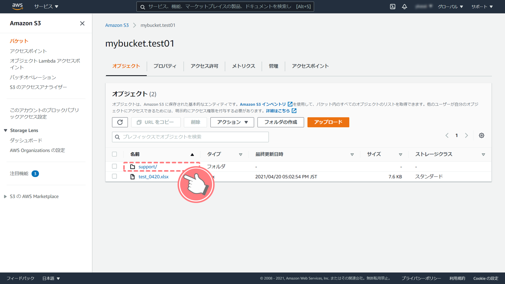Switch to the アクセスポイント tab
Screen dimensions: 505x284
click(x=310, y=66)
